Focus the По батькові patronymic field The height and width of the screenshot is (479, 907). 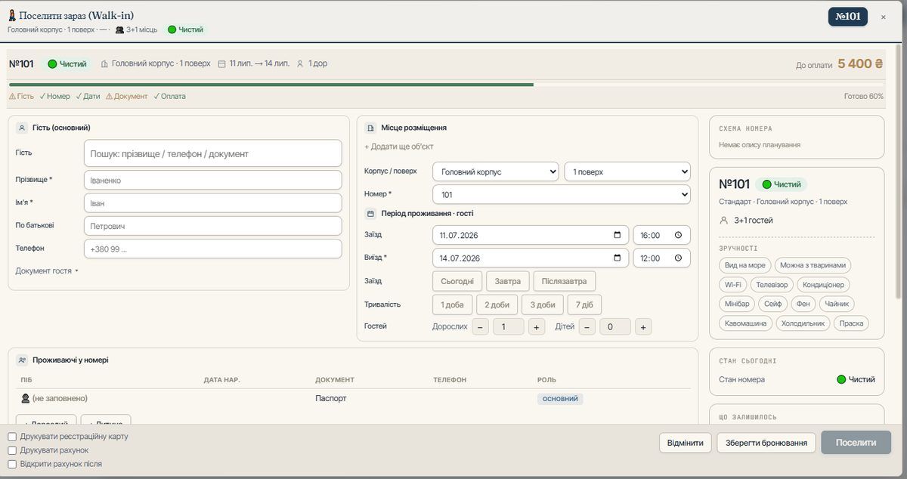(212, 226)
